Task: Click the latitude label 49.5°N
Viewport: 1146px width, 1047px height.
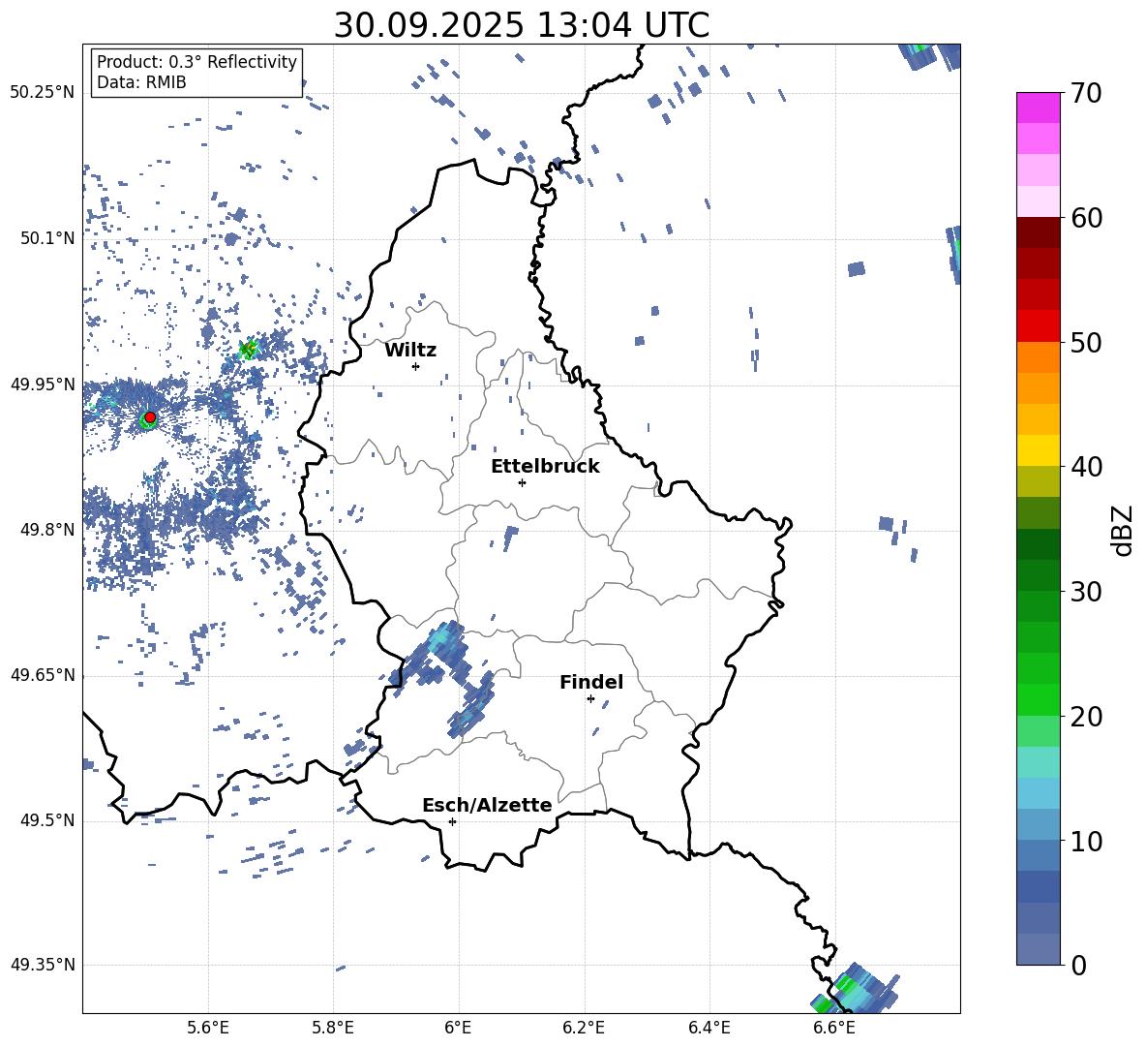Action: 47,820
